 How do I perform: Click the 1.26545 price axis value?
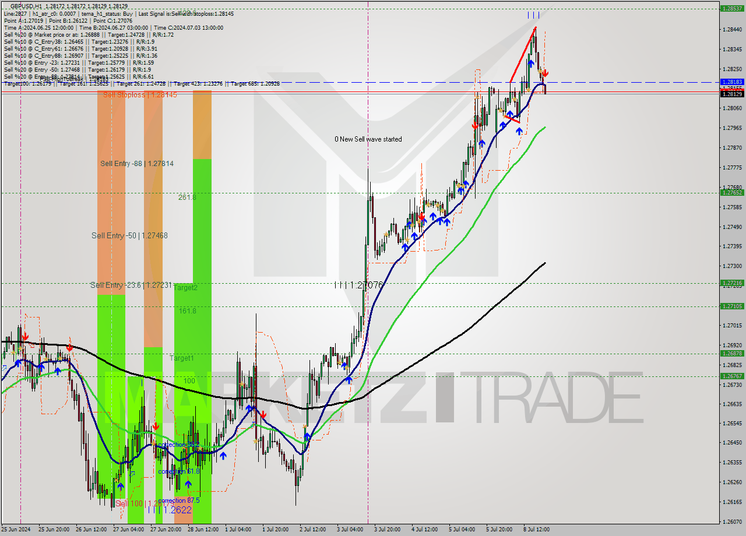click(732, 424)
